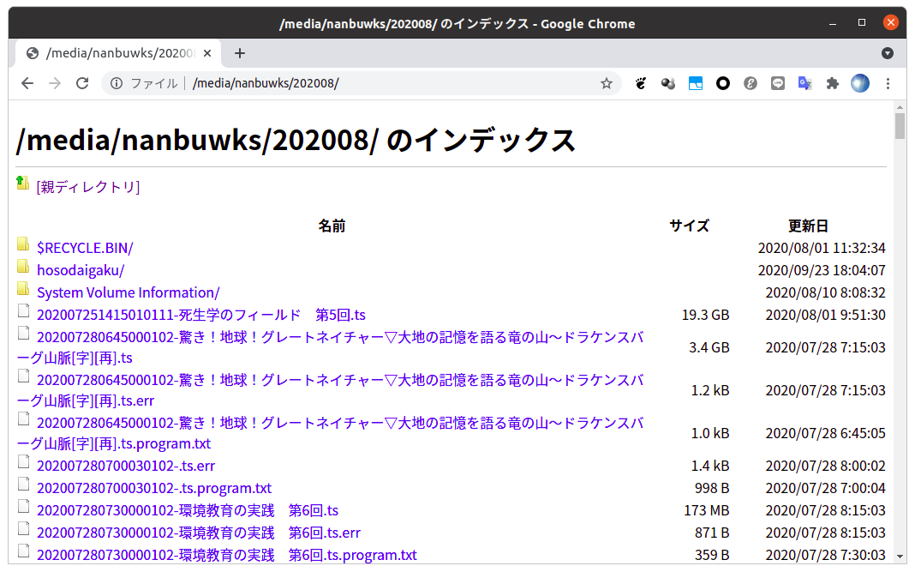Open site info icon beside ファイル

[117, 83]
